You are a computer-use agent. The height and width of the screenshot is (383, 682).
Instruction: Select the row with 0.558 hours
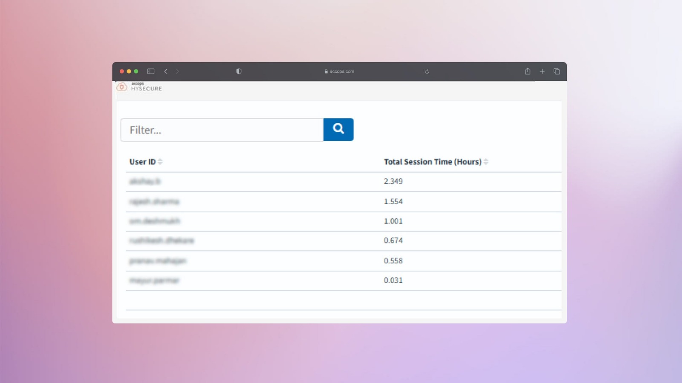tap(343, 261)
